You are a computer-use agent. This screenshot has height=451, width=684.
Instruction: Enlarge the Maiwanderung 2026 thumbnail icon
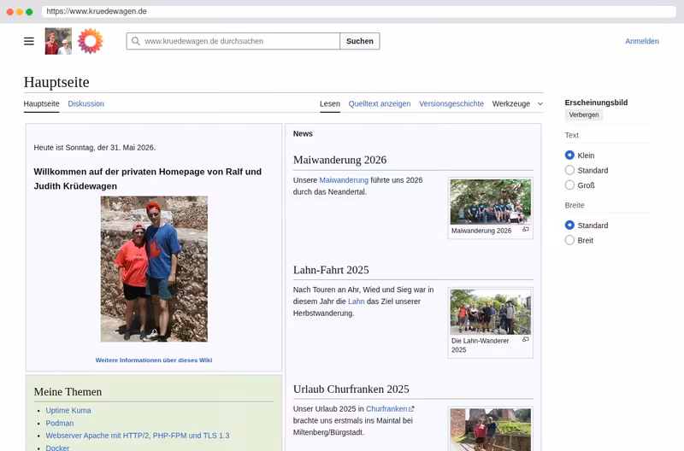(526, 230)
